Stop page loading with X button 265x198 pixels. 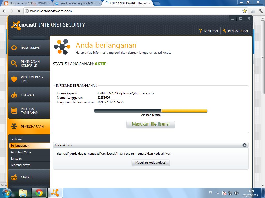click(19, 11)
